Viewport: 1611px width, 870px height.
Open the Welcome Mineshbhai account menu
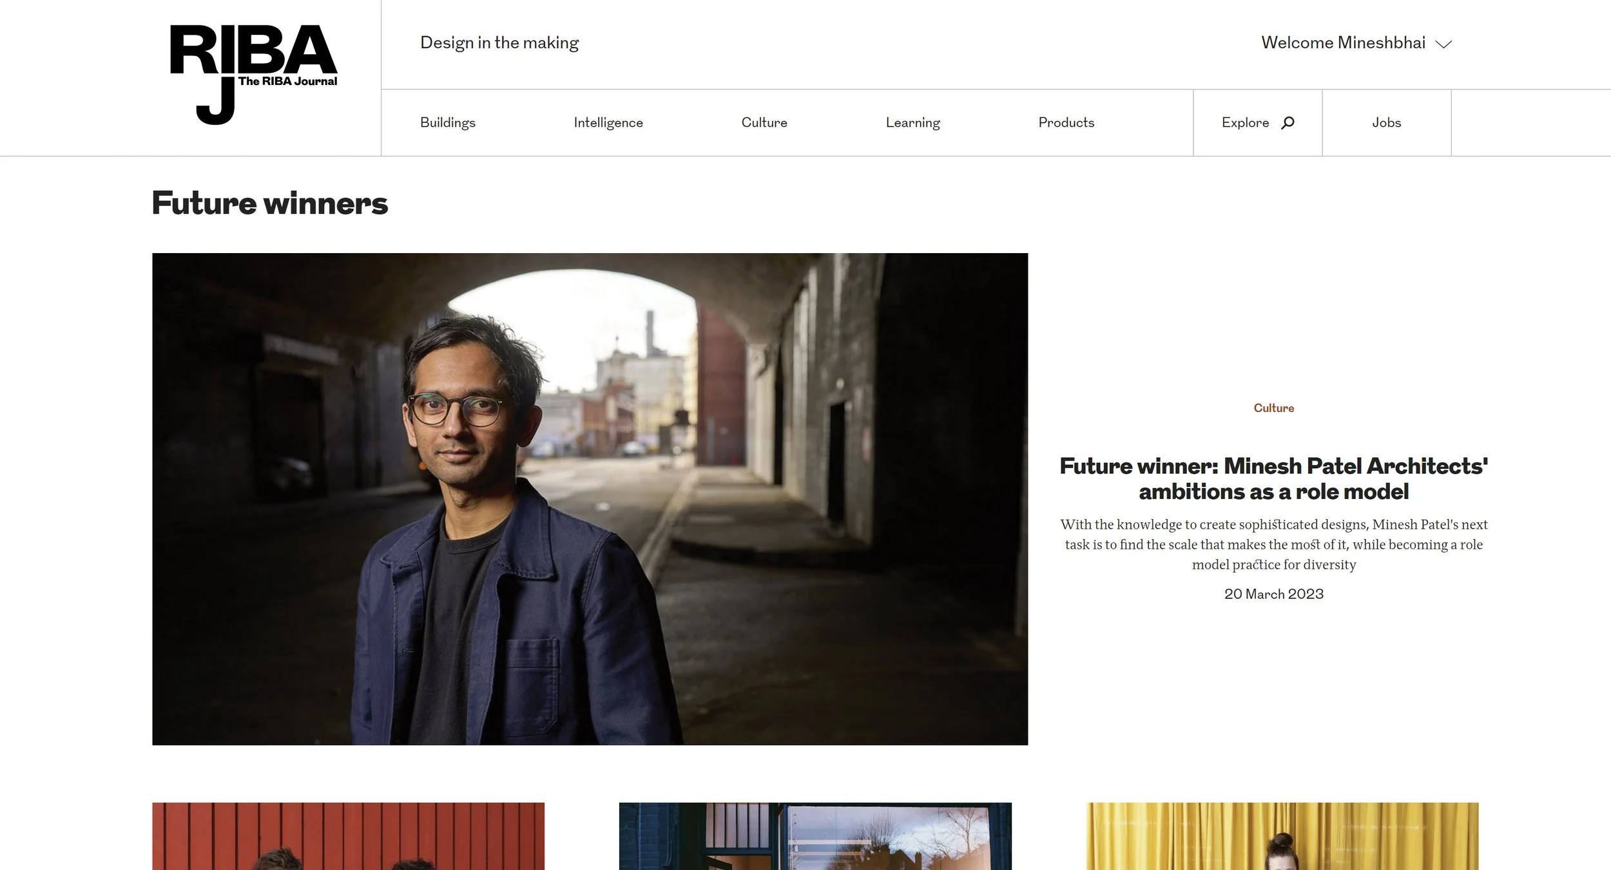[x=1343, y=43]
